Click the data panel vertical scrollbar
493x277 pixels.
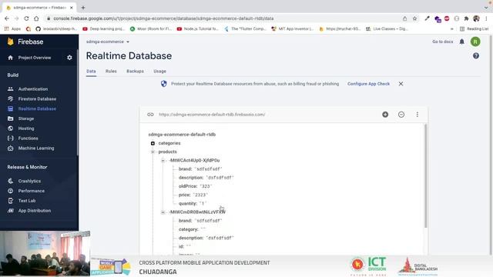coord(426,176)
